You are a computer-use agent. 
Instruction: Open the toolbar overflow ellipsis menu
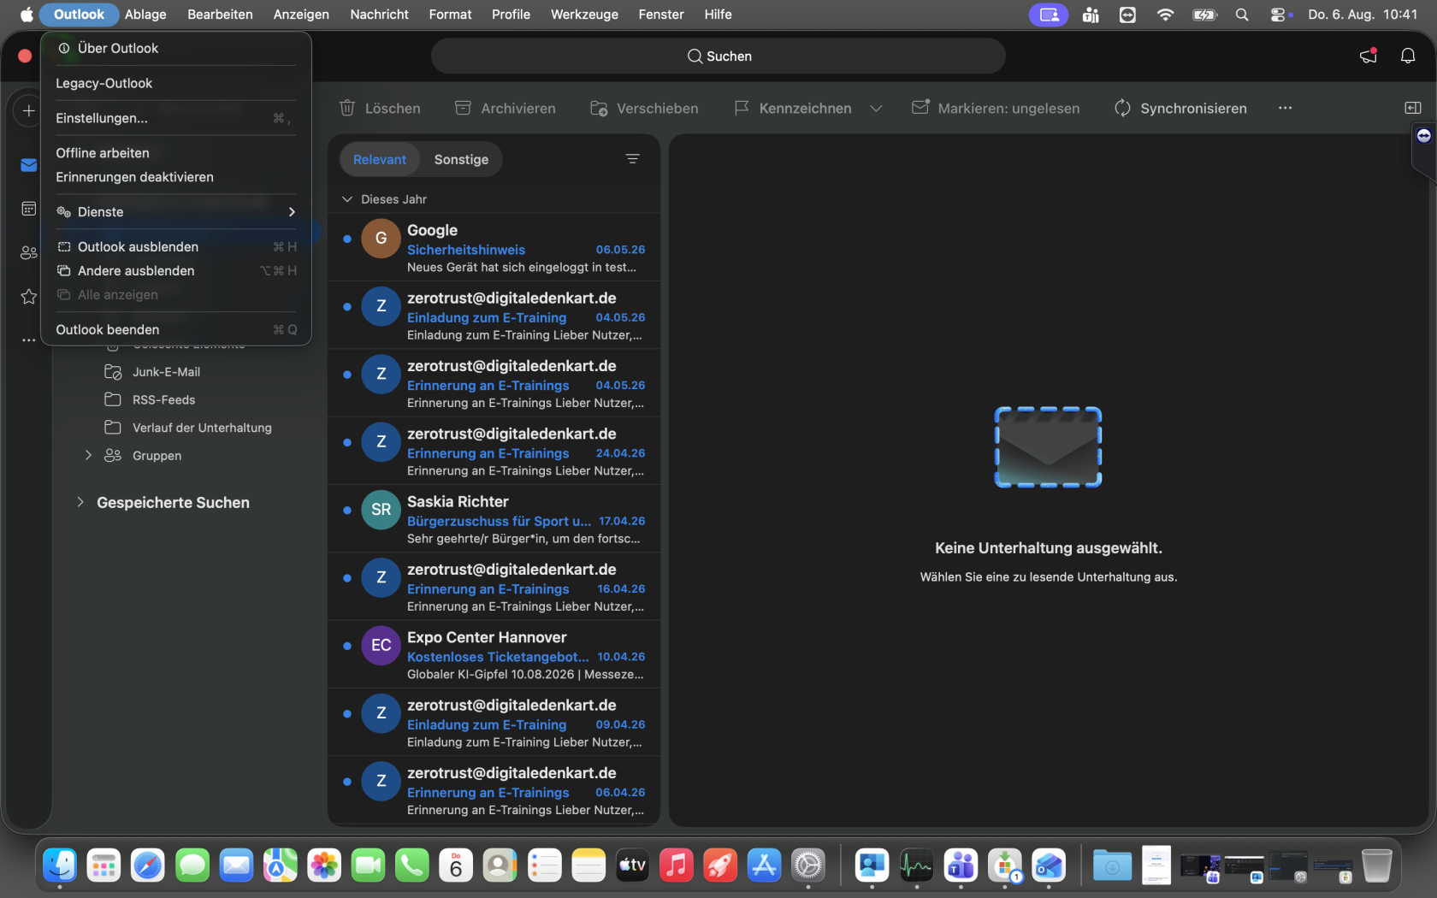tap(1285, 108)
